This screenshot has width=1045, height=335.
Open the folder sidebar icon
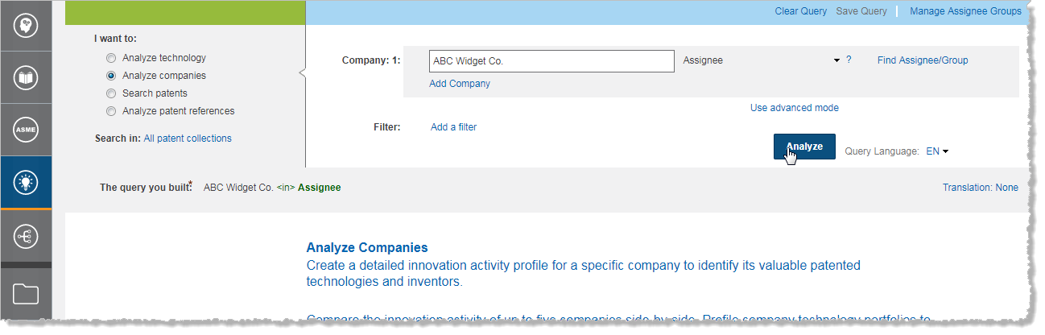point(26,294)
